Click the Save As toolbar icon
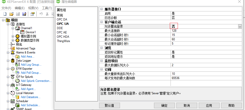 coord(24,14)
